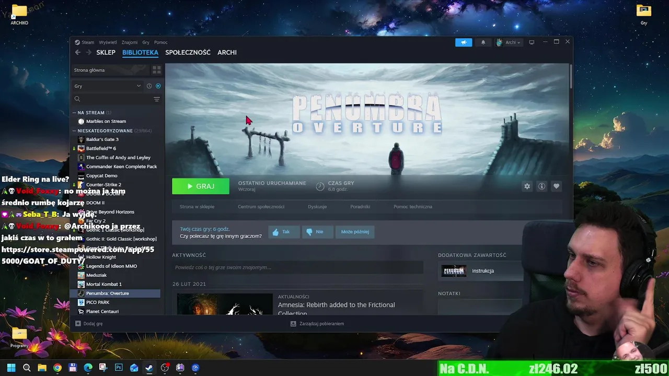
Task: Click the green GRAJ play button
Action: tap(201, 186)
